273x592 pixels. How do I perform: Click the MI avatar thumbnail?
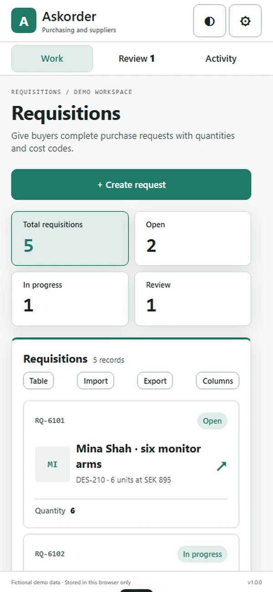click(x=52, y=464)
